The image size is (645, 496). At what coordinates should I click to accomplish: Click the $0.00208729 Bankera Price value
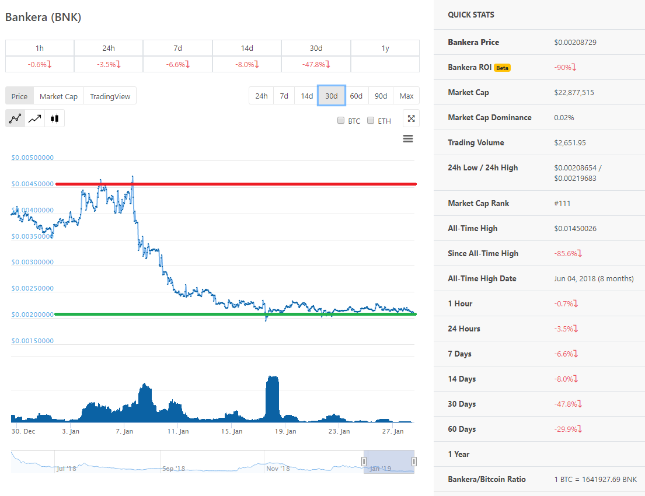point(575,43)
